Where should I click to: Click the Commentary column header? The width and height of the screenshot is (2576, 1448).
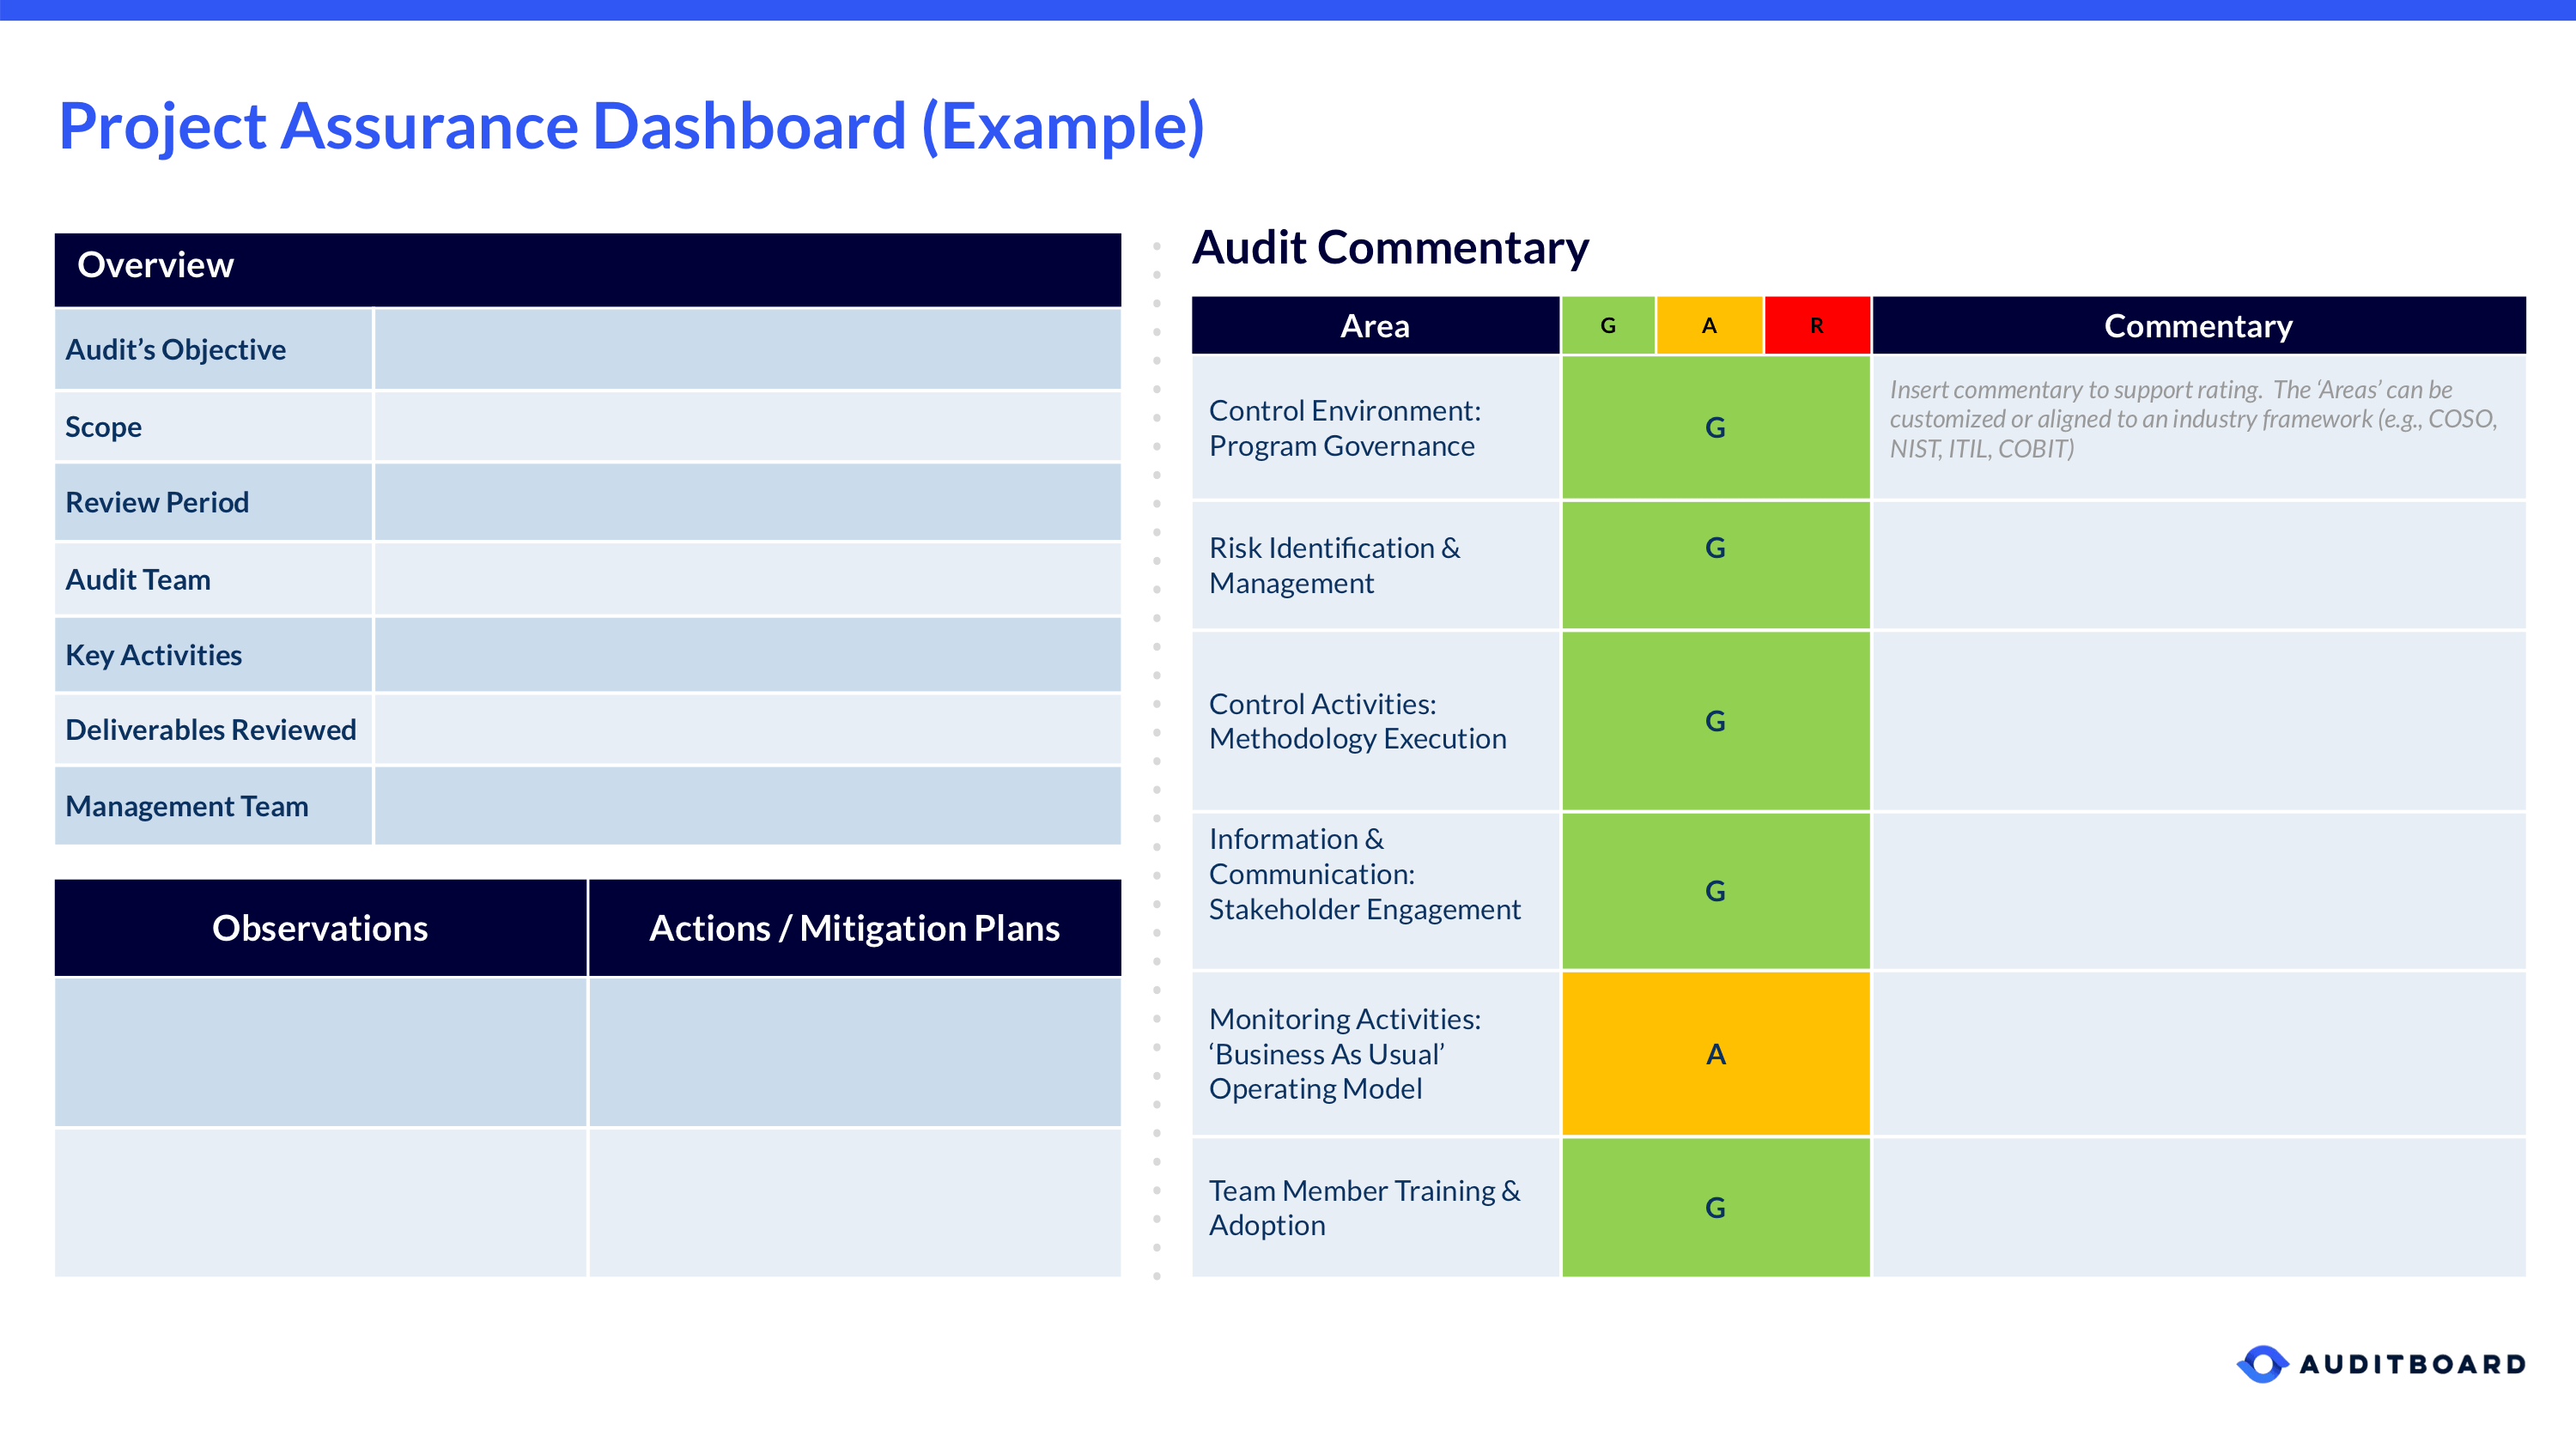coord(2199,326)
